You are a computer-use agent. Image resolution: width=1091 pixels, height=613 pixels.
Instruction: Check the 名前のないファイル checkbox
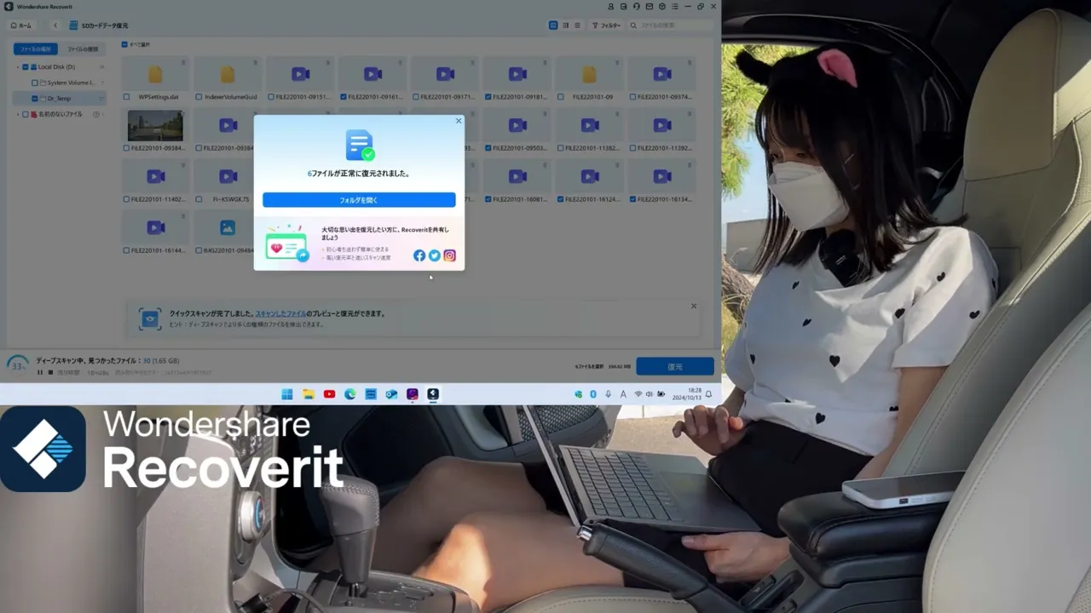pyautogui.click(x=26, y=114)
